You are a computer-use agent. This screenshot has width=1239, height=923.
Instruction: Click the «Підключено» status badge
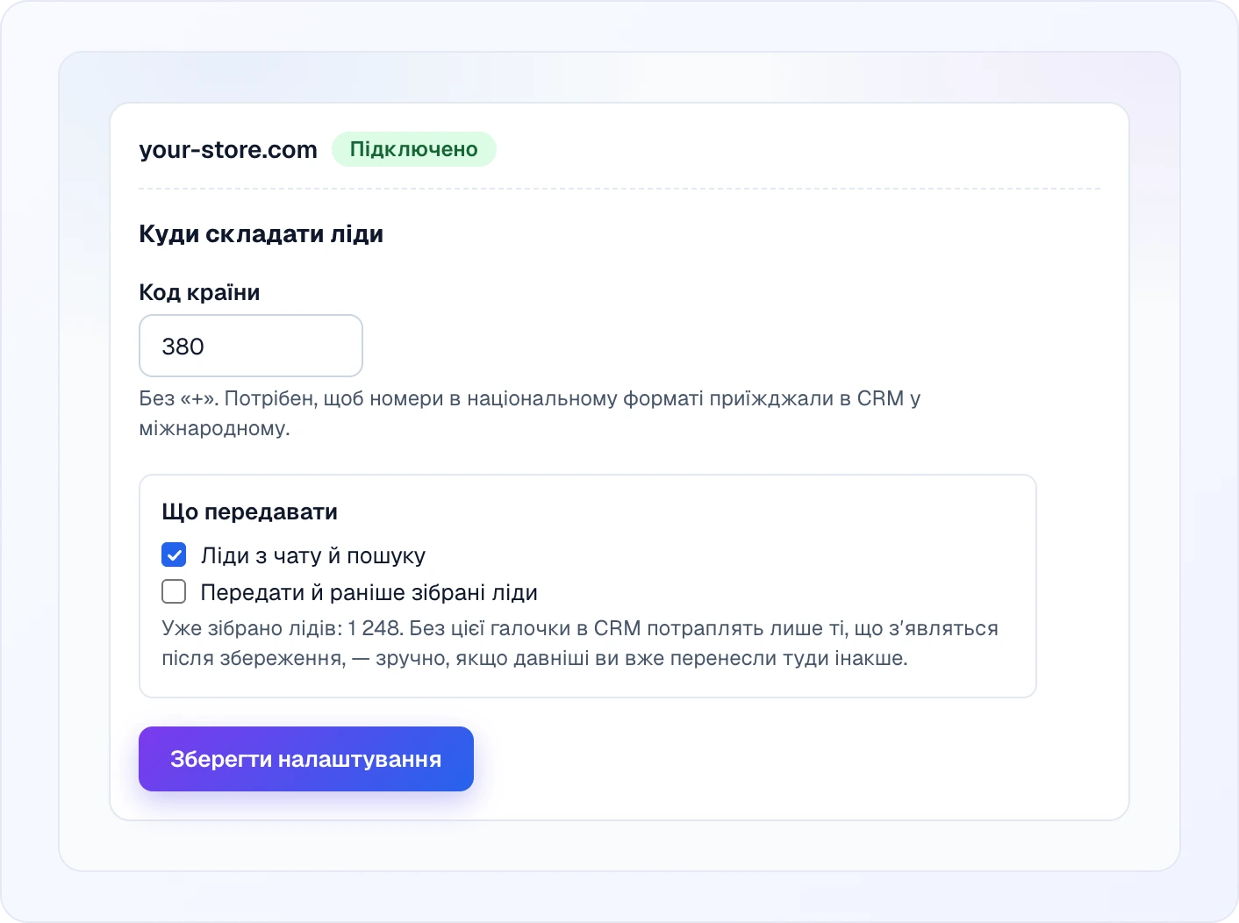tap(414, 149)
